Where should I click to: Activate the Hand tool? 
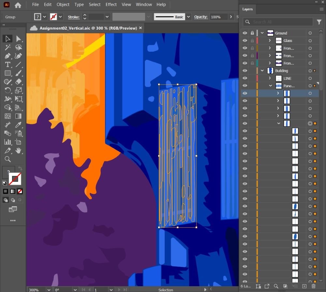pyautogui.click(x=19, y=150)
